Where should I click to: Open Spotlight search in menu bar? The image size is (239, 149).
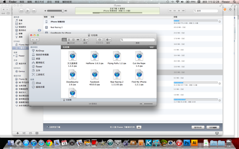click(234, 2)
